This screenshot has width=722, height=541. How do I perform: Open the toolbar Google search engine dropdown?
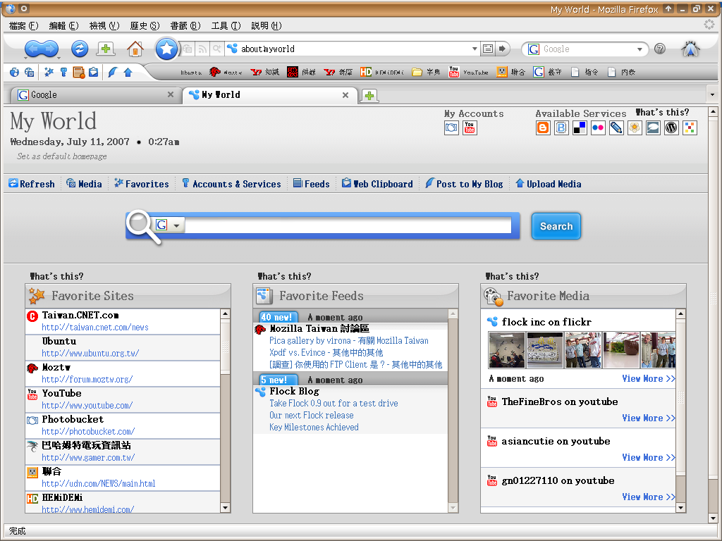(x=640, y=49)
